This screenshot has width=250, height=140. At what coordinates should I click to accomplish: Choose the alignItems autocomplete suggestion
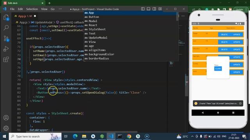pyautogui.click(x=130, y=50)
